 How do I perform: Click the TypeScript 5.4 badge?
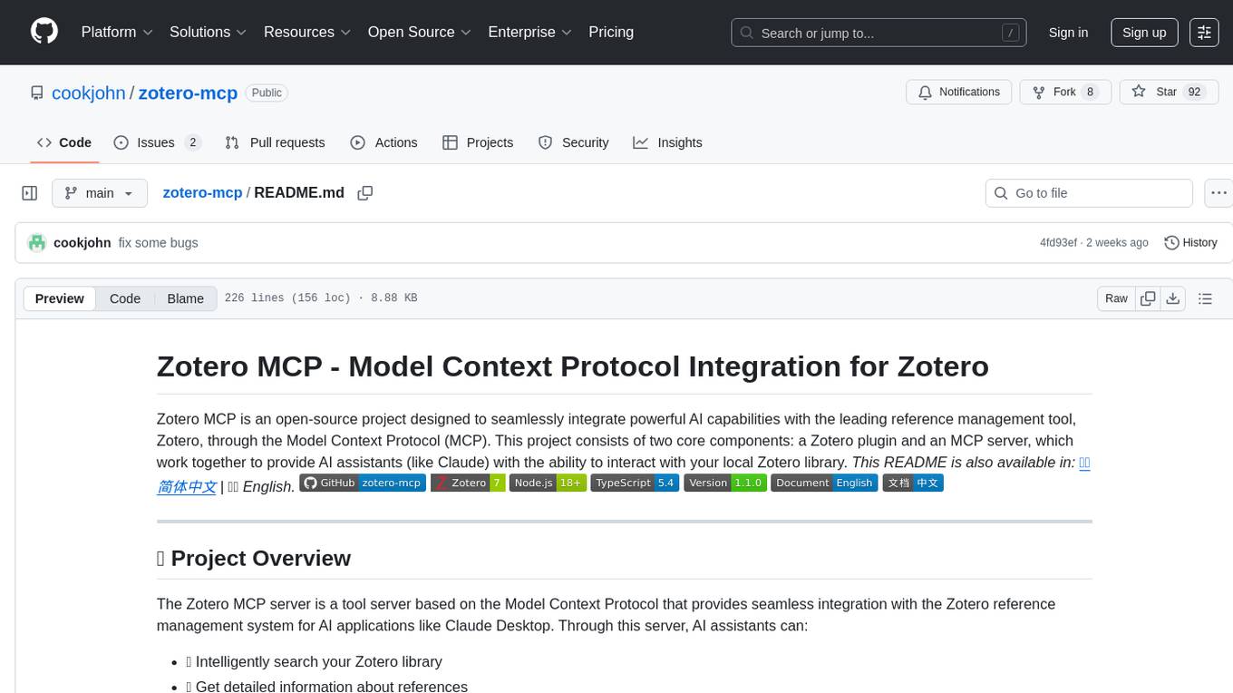pos(635,483)
